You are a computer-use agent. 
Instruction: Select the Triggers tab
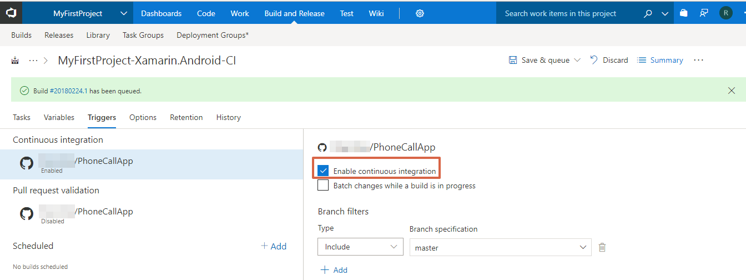point(102,117)
